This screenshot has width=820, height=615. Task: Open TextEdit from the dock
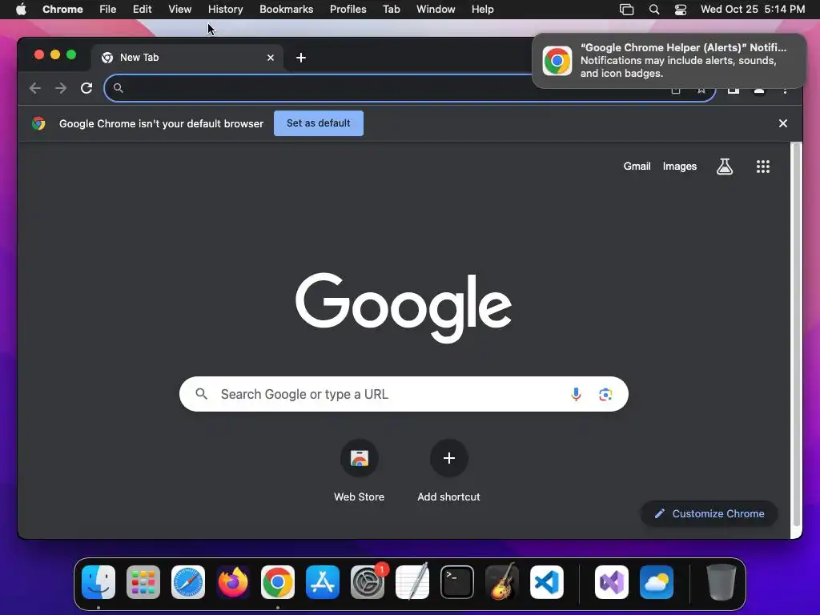click(412, 582)
